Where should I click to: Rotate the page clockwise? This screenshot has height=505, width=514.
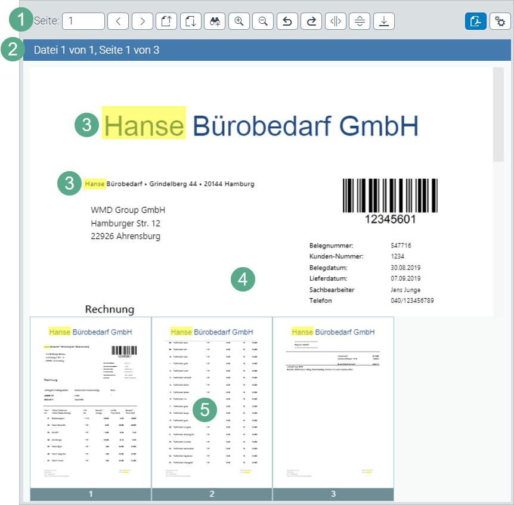[311, 21]
